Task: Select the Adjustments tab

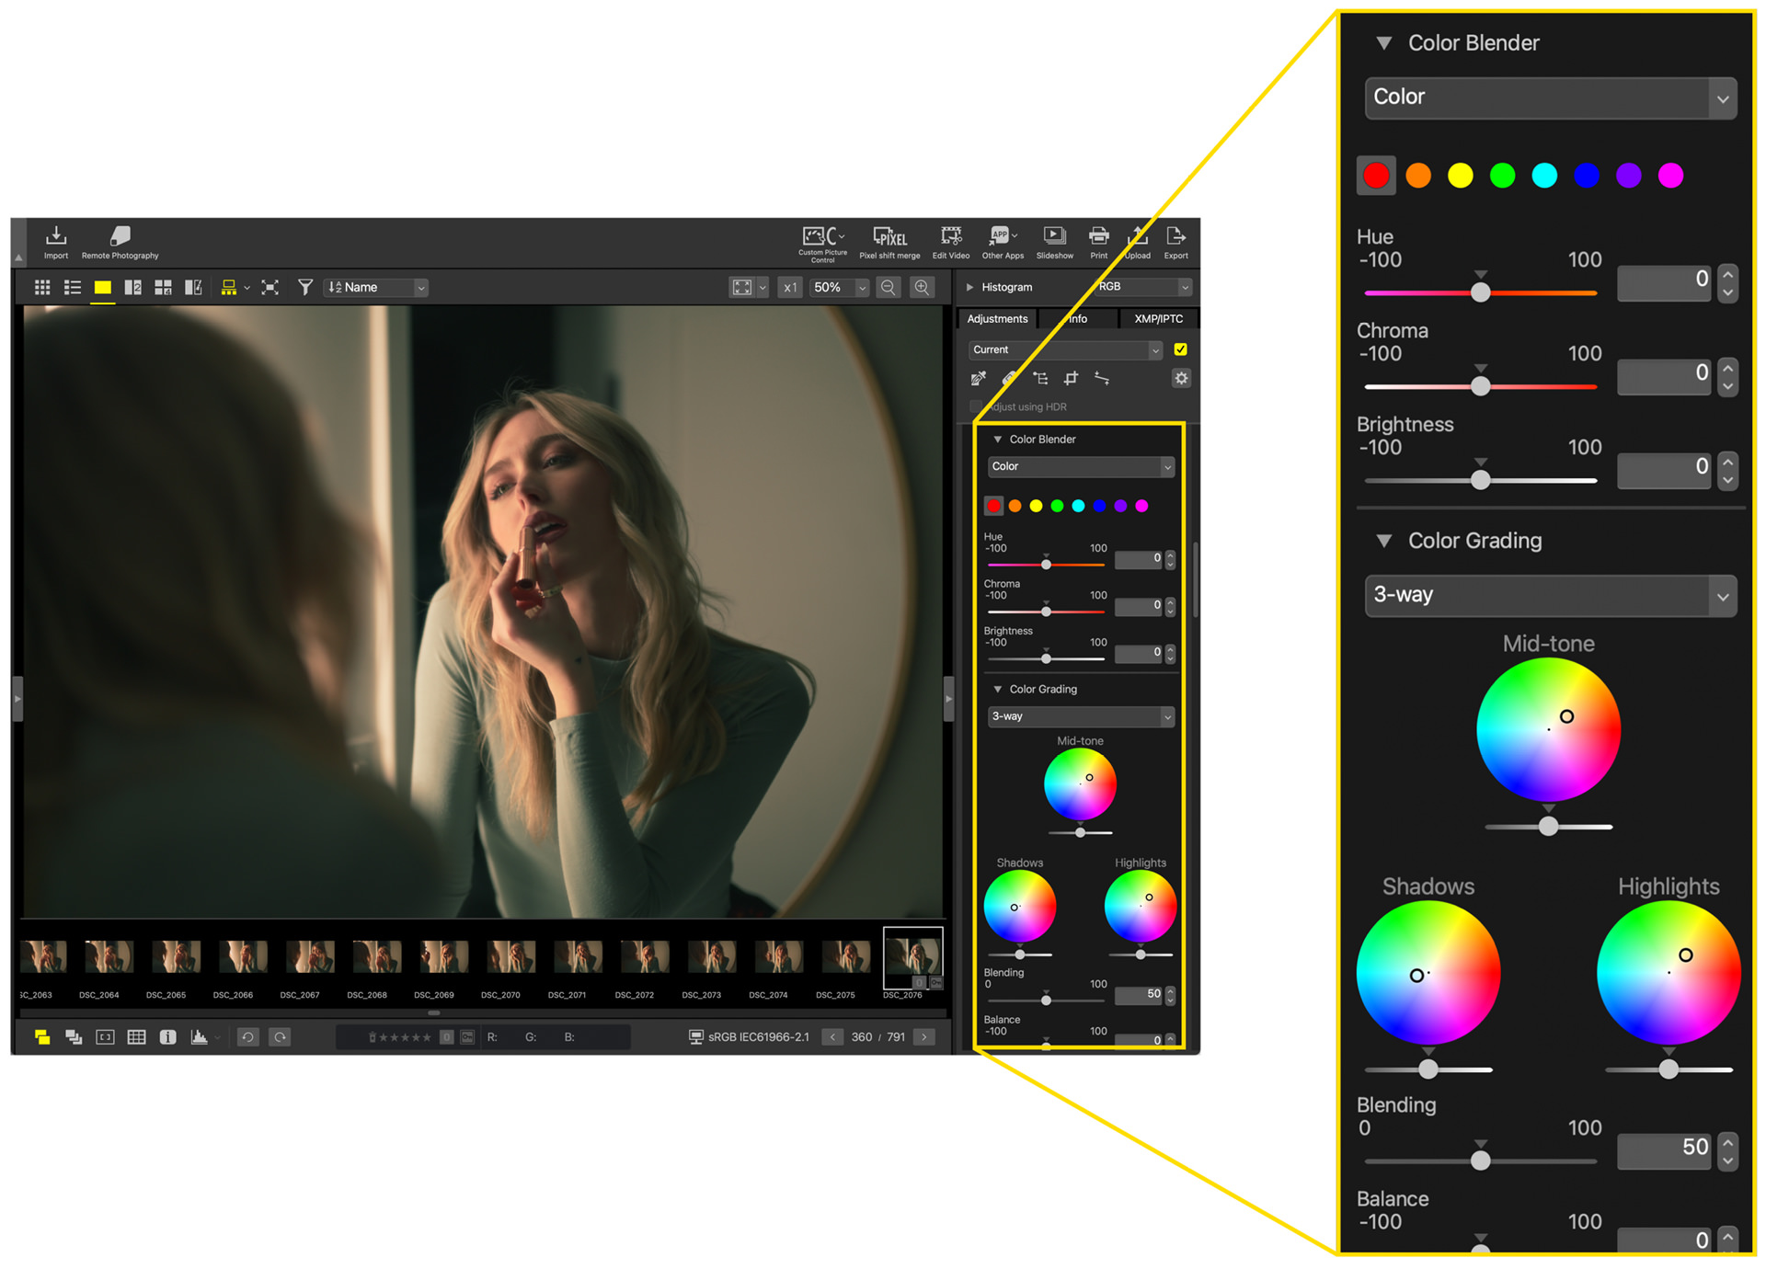Action: [997, 319]
